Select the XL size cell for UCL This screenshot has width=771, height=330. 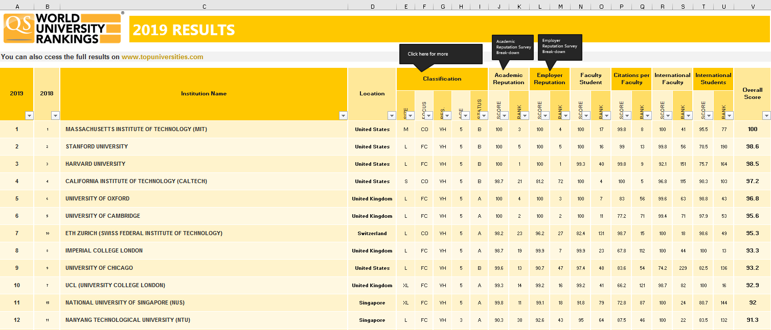click(406, 286)
